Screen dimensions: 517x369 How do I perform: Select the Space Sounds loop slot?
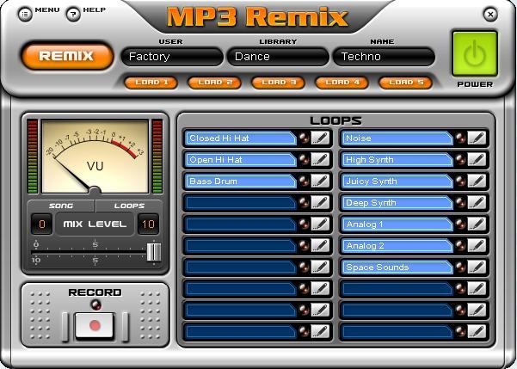pos(397,268)
